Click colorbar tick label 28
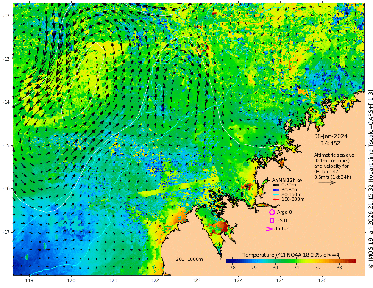This screenshot has width=373, height=288. (x=233, y=268)
